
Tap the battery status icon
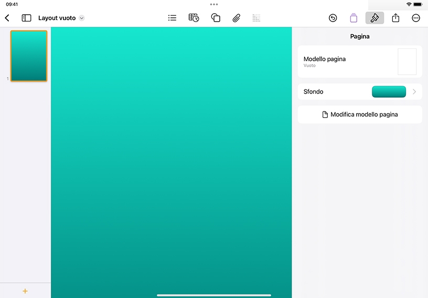(418, 4)
